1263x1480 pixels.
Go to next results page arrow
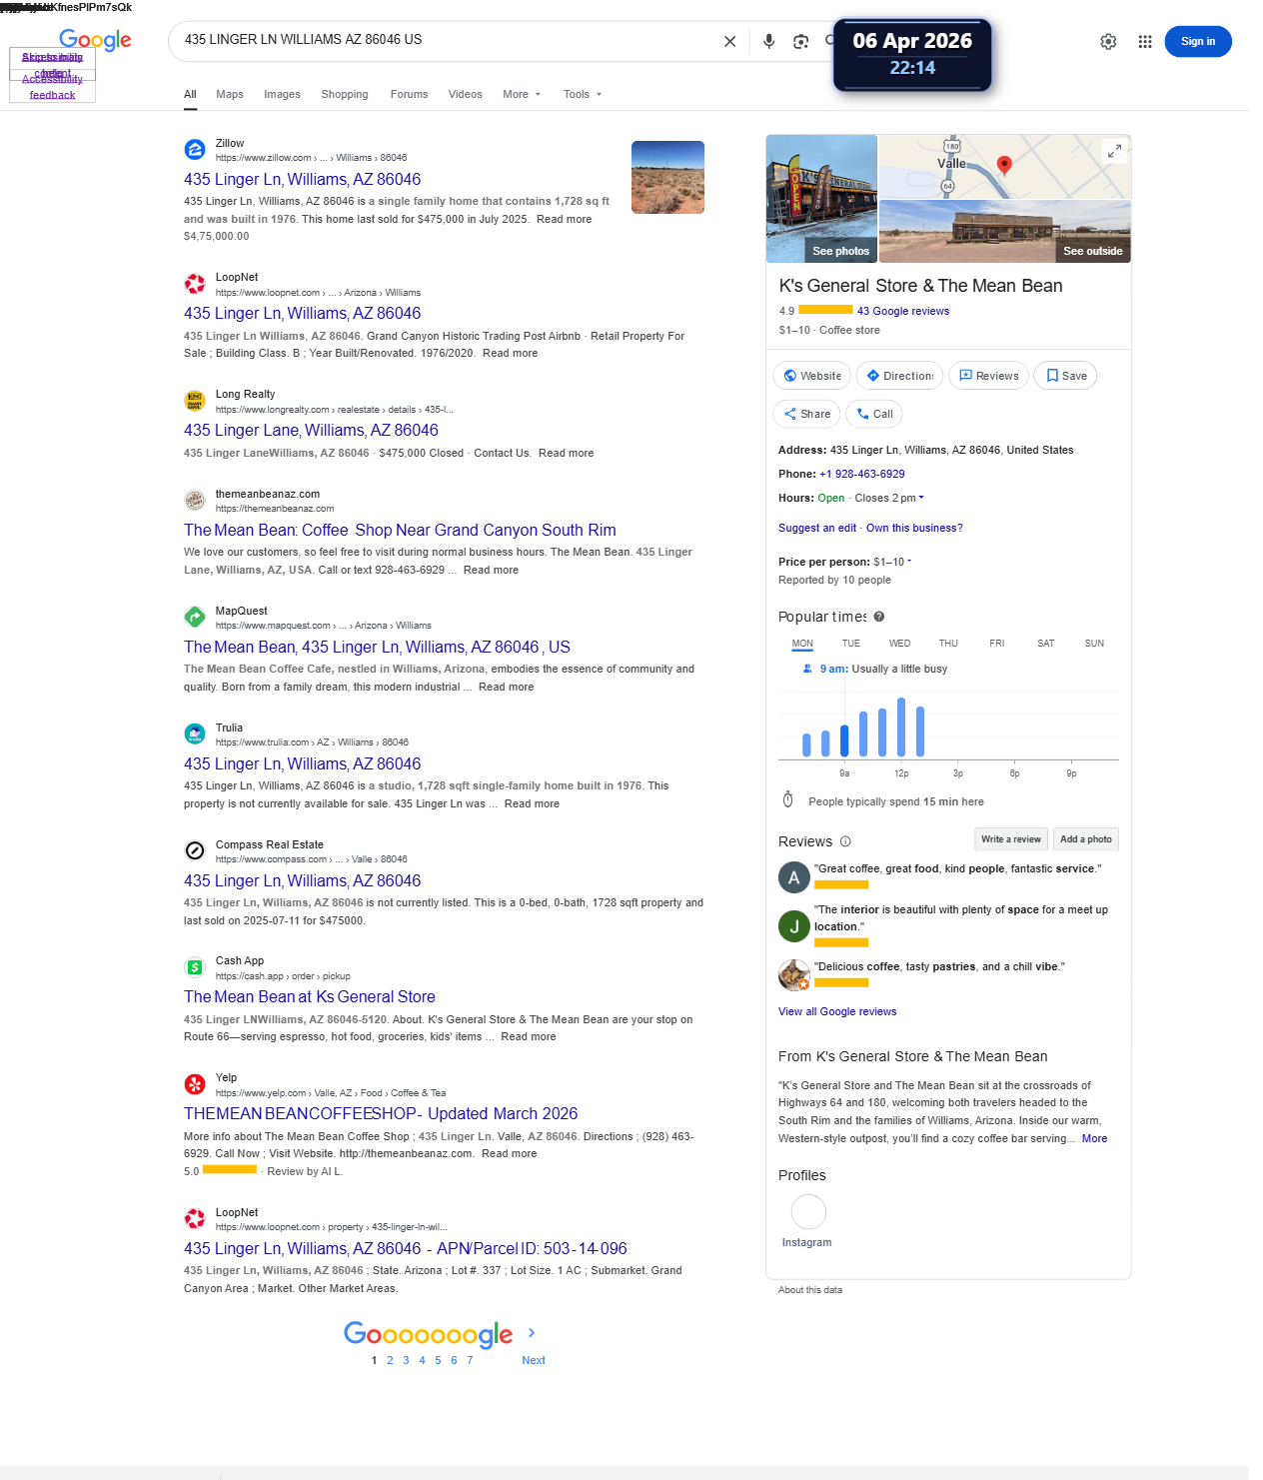[532, 1333]
